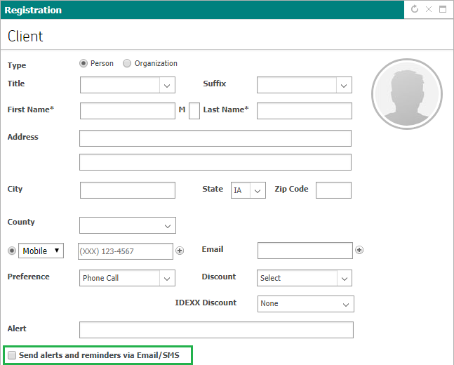Viewport: 454px width, 365px height.
Task: Click the IDEXX Discount label
Action: point(206,303)
